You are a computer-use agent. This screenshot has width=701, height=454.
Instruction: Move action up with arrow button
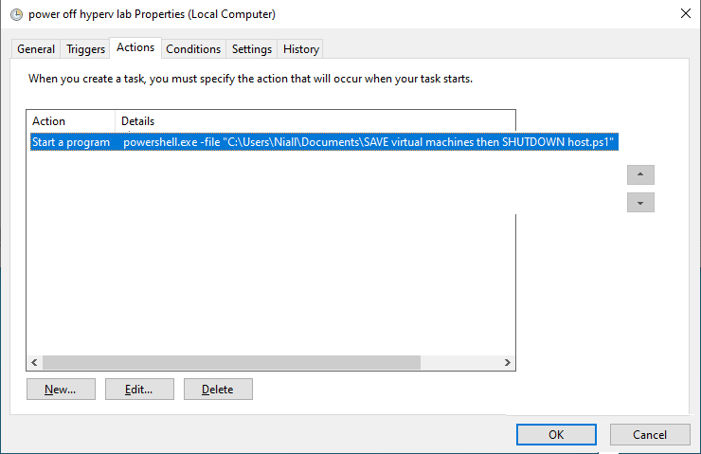640,174
